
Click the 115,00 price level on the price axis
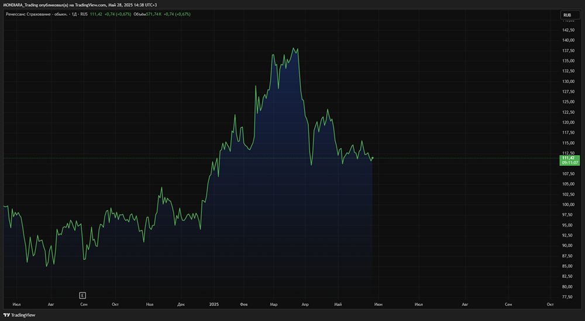tap(568, 143)
